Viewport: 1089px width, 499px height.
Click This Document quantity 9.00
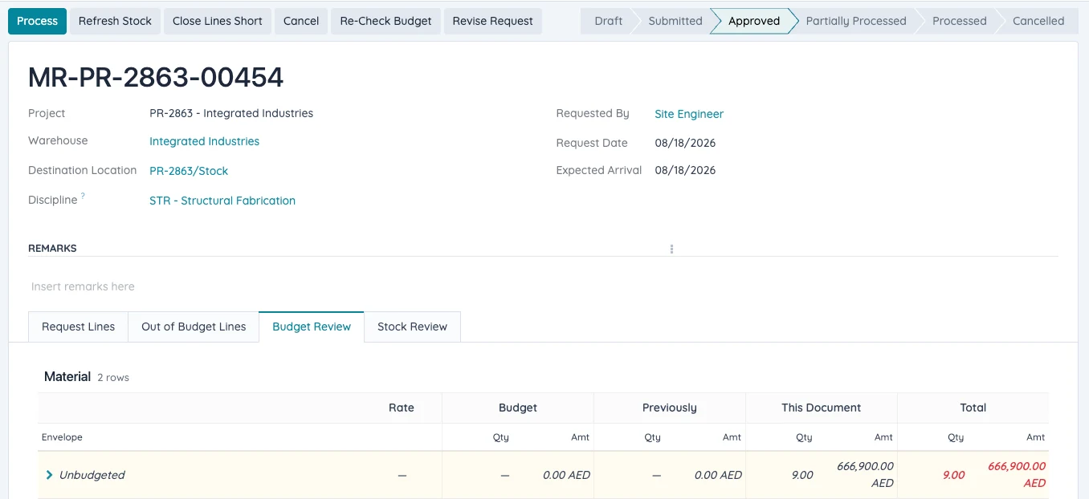801,475
